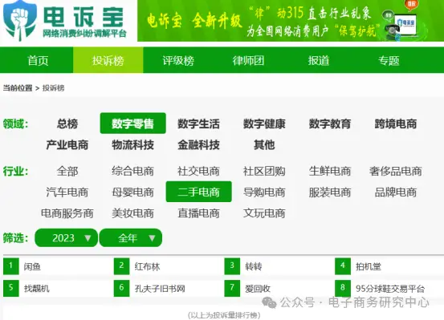Click the rank 1 badge for 闲鱼
The image size is (444, 320).
click(x=11, y=266)
